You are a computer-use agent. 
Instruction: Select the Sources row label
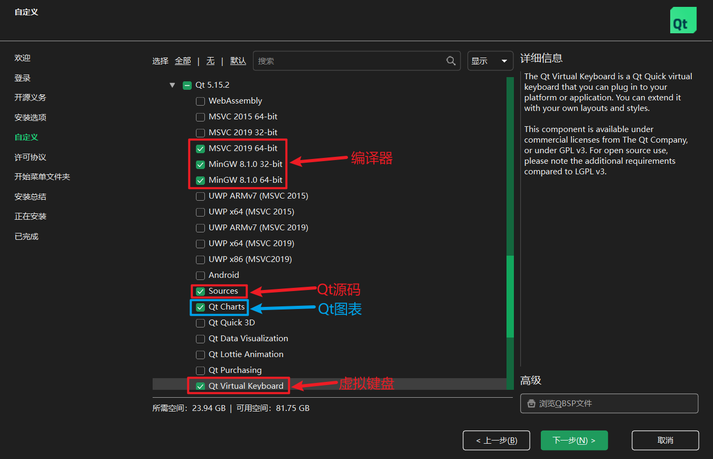coord(223,291)
